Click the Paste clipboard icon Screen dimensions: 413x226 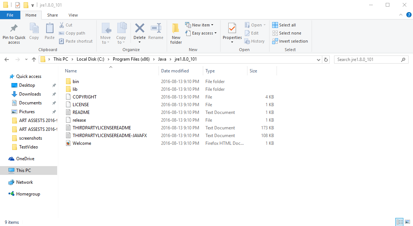coord(49,28)
